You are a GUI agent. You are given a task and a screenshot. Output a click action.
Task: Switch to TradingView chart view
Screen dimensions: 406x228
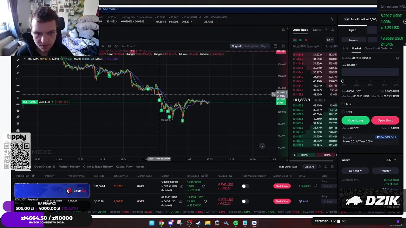(251, 46)
